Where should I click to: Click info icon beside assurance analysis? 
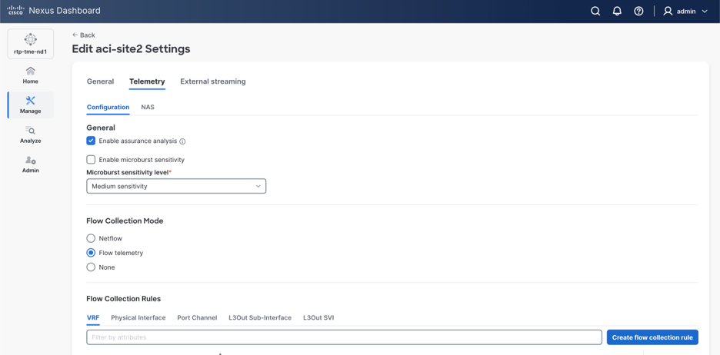point(182,141)
